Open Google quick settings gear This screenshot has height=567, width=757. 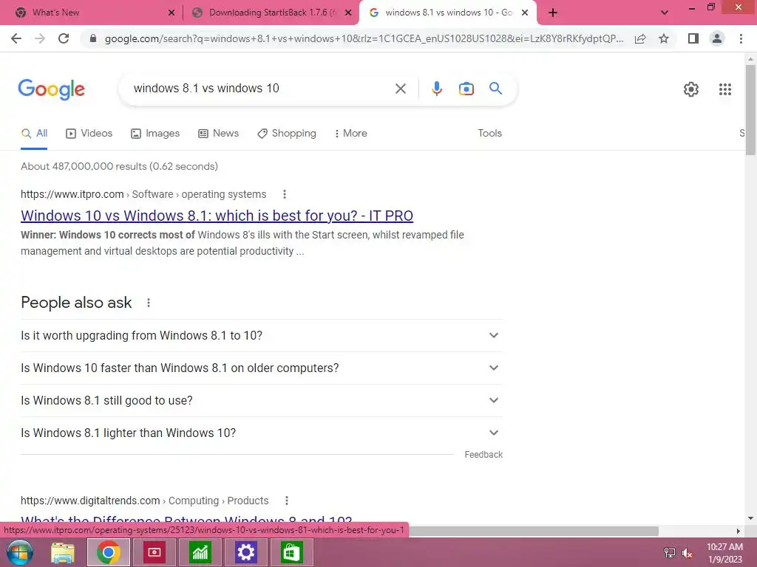click(691, 89)
